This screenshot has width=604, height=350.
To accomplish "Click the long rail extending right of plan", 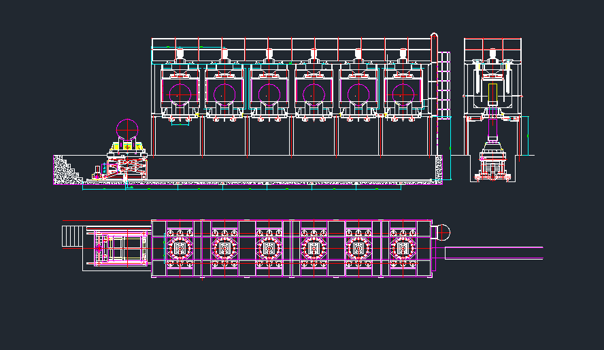I will click(x=494, y=253).
